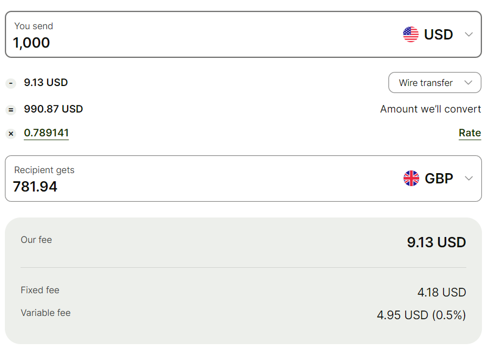
Task: Click the chevron next to USD
Action: coord(469,35)
